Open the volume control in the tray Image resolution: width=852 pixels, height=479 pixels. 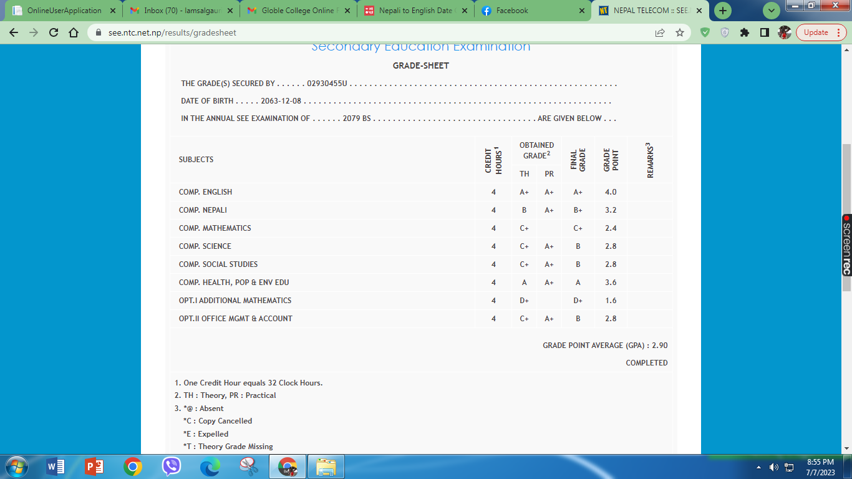click(774, 467)
